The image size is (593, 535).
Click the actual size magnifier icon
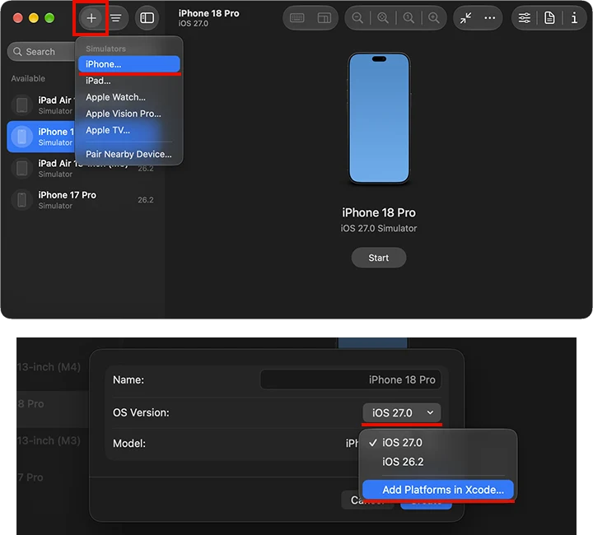(x=409, y=18)
